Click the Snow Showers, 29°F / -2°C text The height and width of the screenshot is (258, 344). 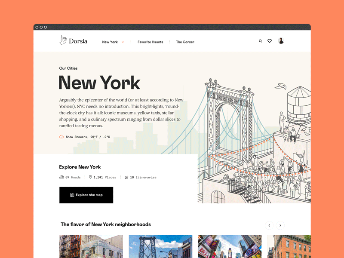(88, 137)
